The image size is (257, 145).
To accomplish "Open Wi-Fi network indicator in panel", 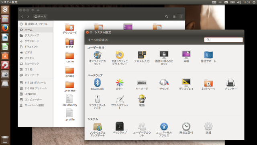I will (x=220, y=2).
